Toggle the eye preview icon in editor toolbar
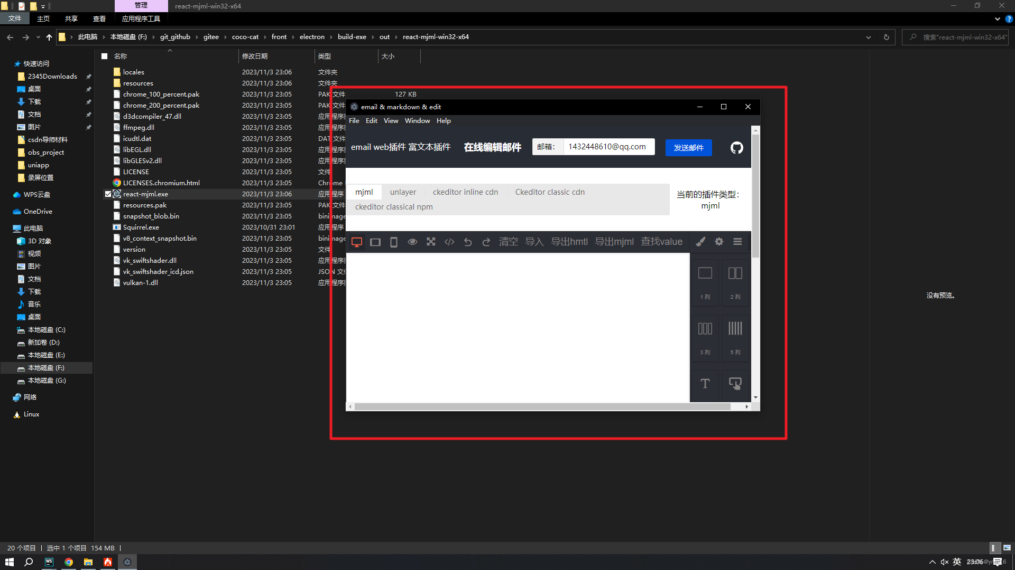 (x=412, y=242)
